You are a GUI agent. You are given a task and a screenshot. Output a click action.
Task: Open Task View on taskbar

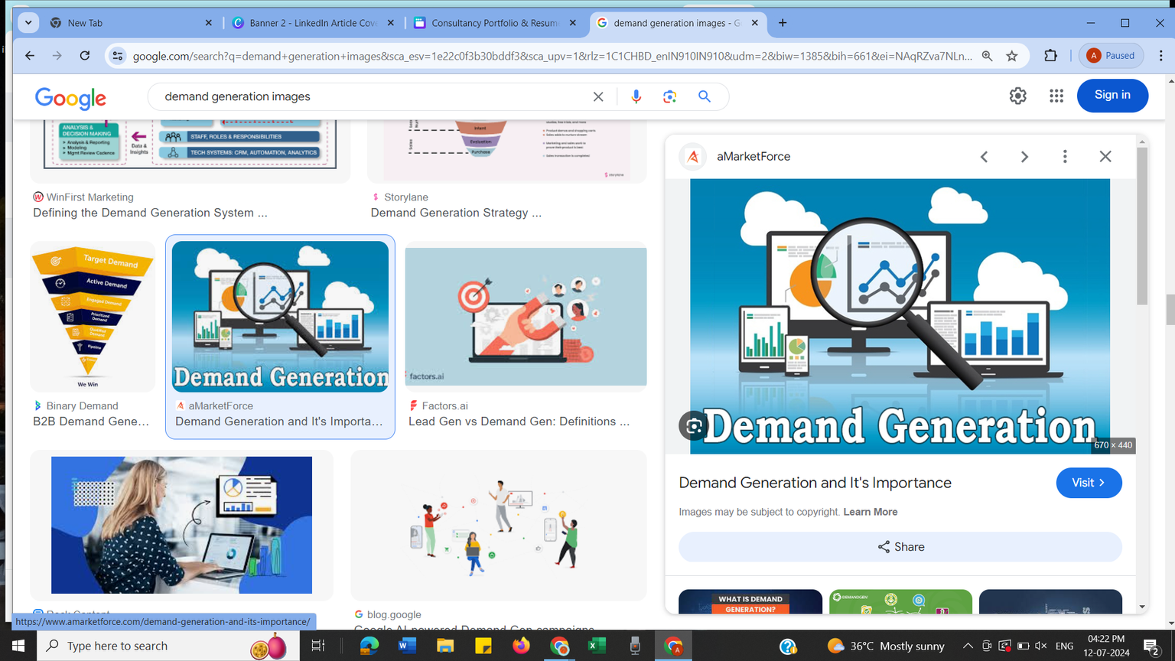click(x=317, y=646)
